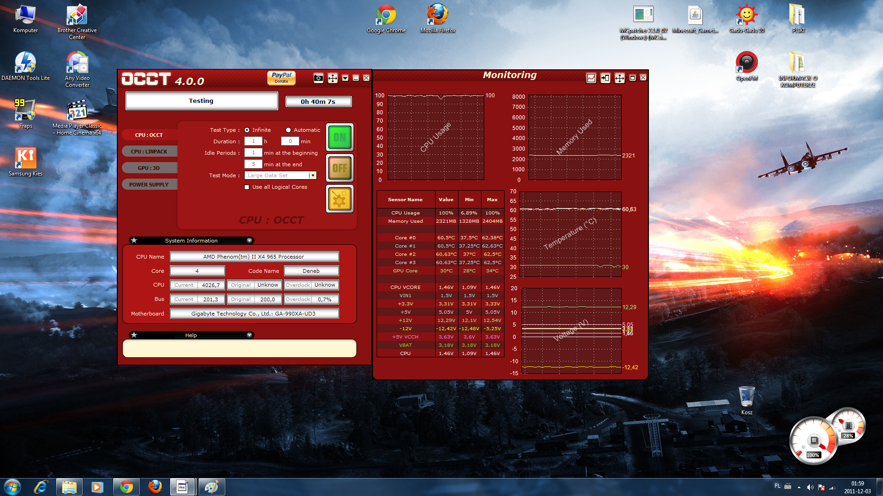Select the Automatic test type radio

288,130
